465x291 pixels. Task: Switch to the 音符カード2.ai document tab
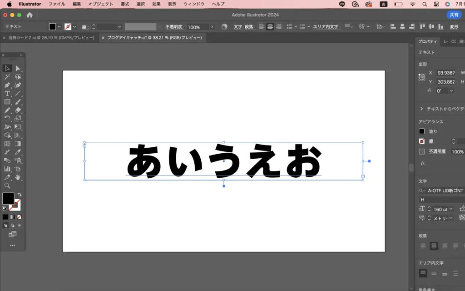tap(51, 38)
